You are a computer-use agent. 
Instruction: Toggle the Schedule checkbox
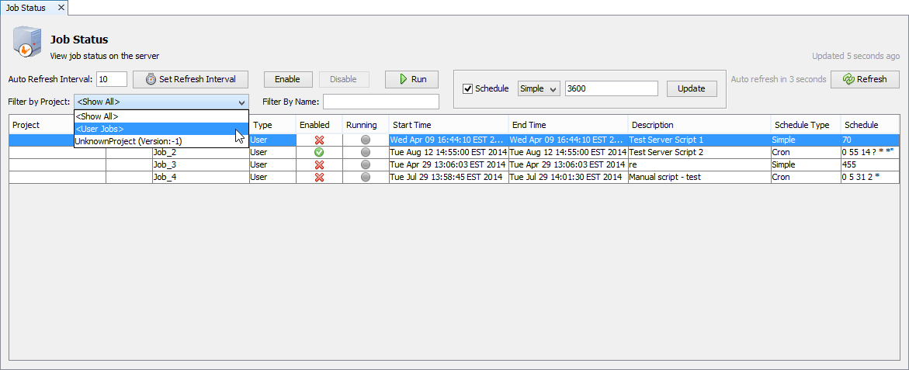point(467,88)
